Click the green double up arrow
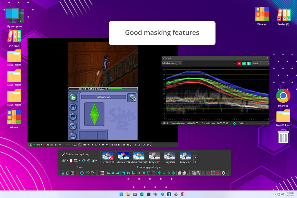 (169, 173)
